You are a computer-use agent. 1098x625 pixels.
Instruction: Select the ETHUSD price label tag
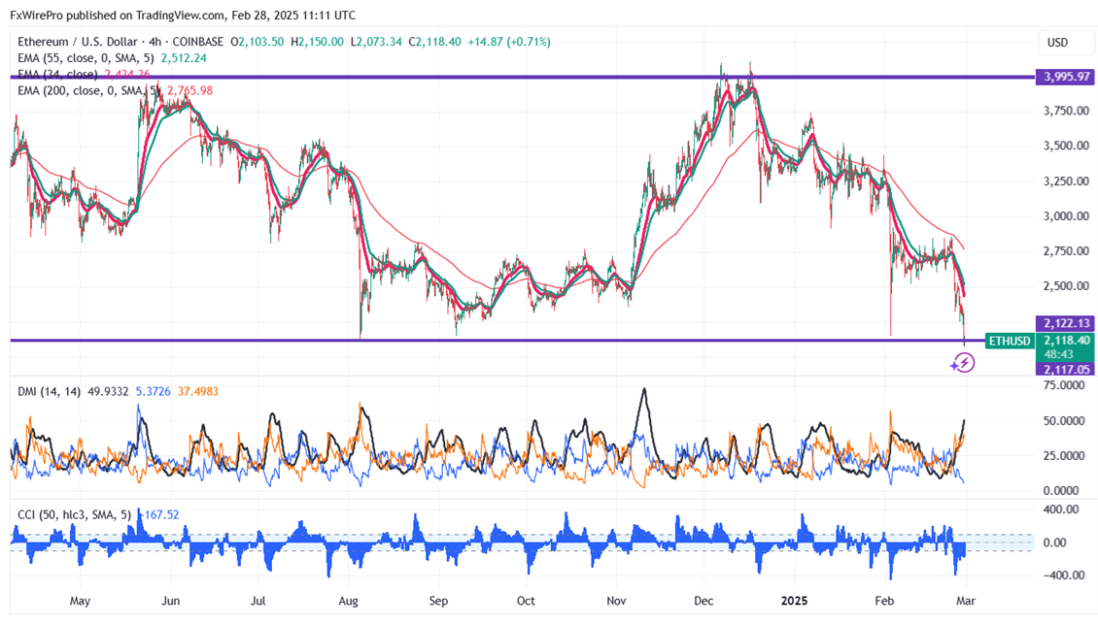1009,342
